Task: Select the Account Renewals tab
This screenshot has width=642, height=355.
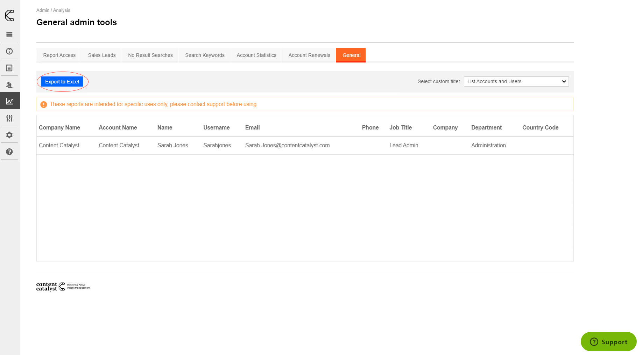Action: (309, 55)
